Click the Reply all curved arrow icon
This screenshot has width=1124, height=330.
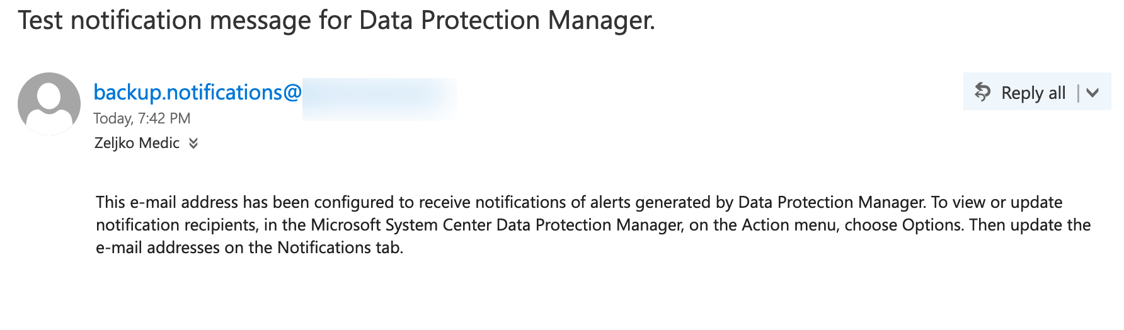pyautogui.click(x=982, y=92)
